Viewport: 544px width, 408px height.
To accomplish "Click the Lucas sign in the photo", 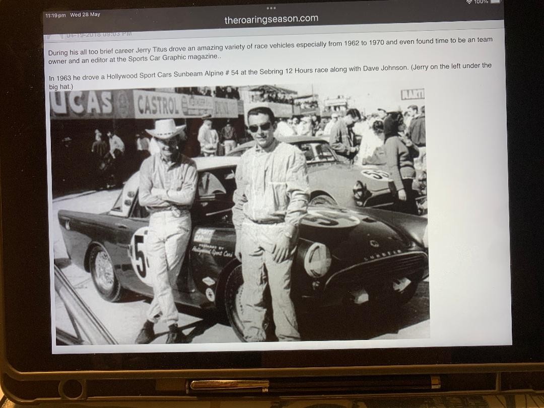I will click(x=82, y=104).
